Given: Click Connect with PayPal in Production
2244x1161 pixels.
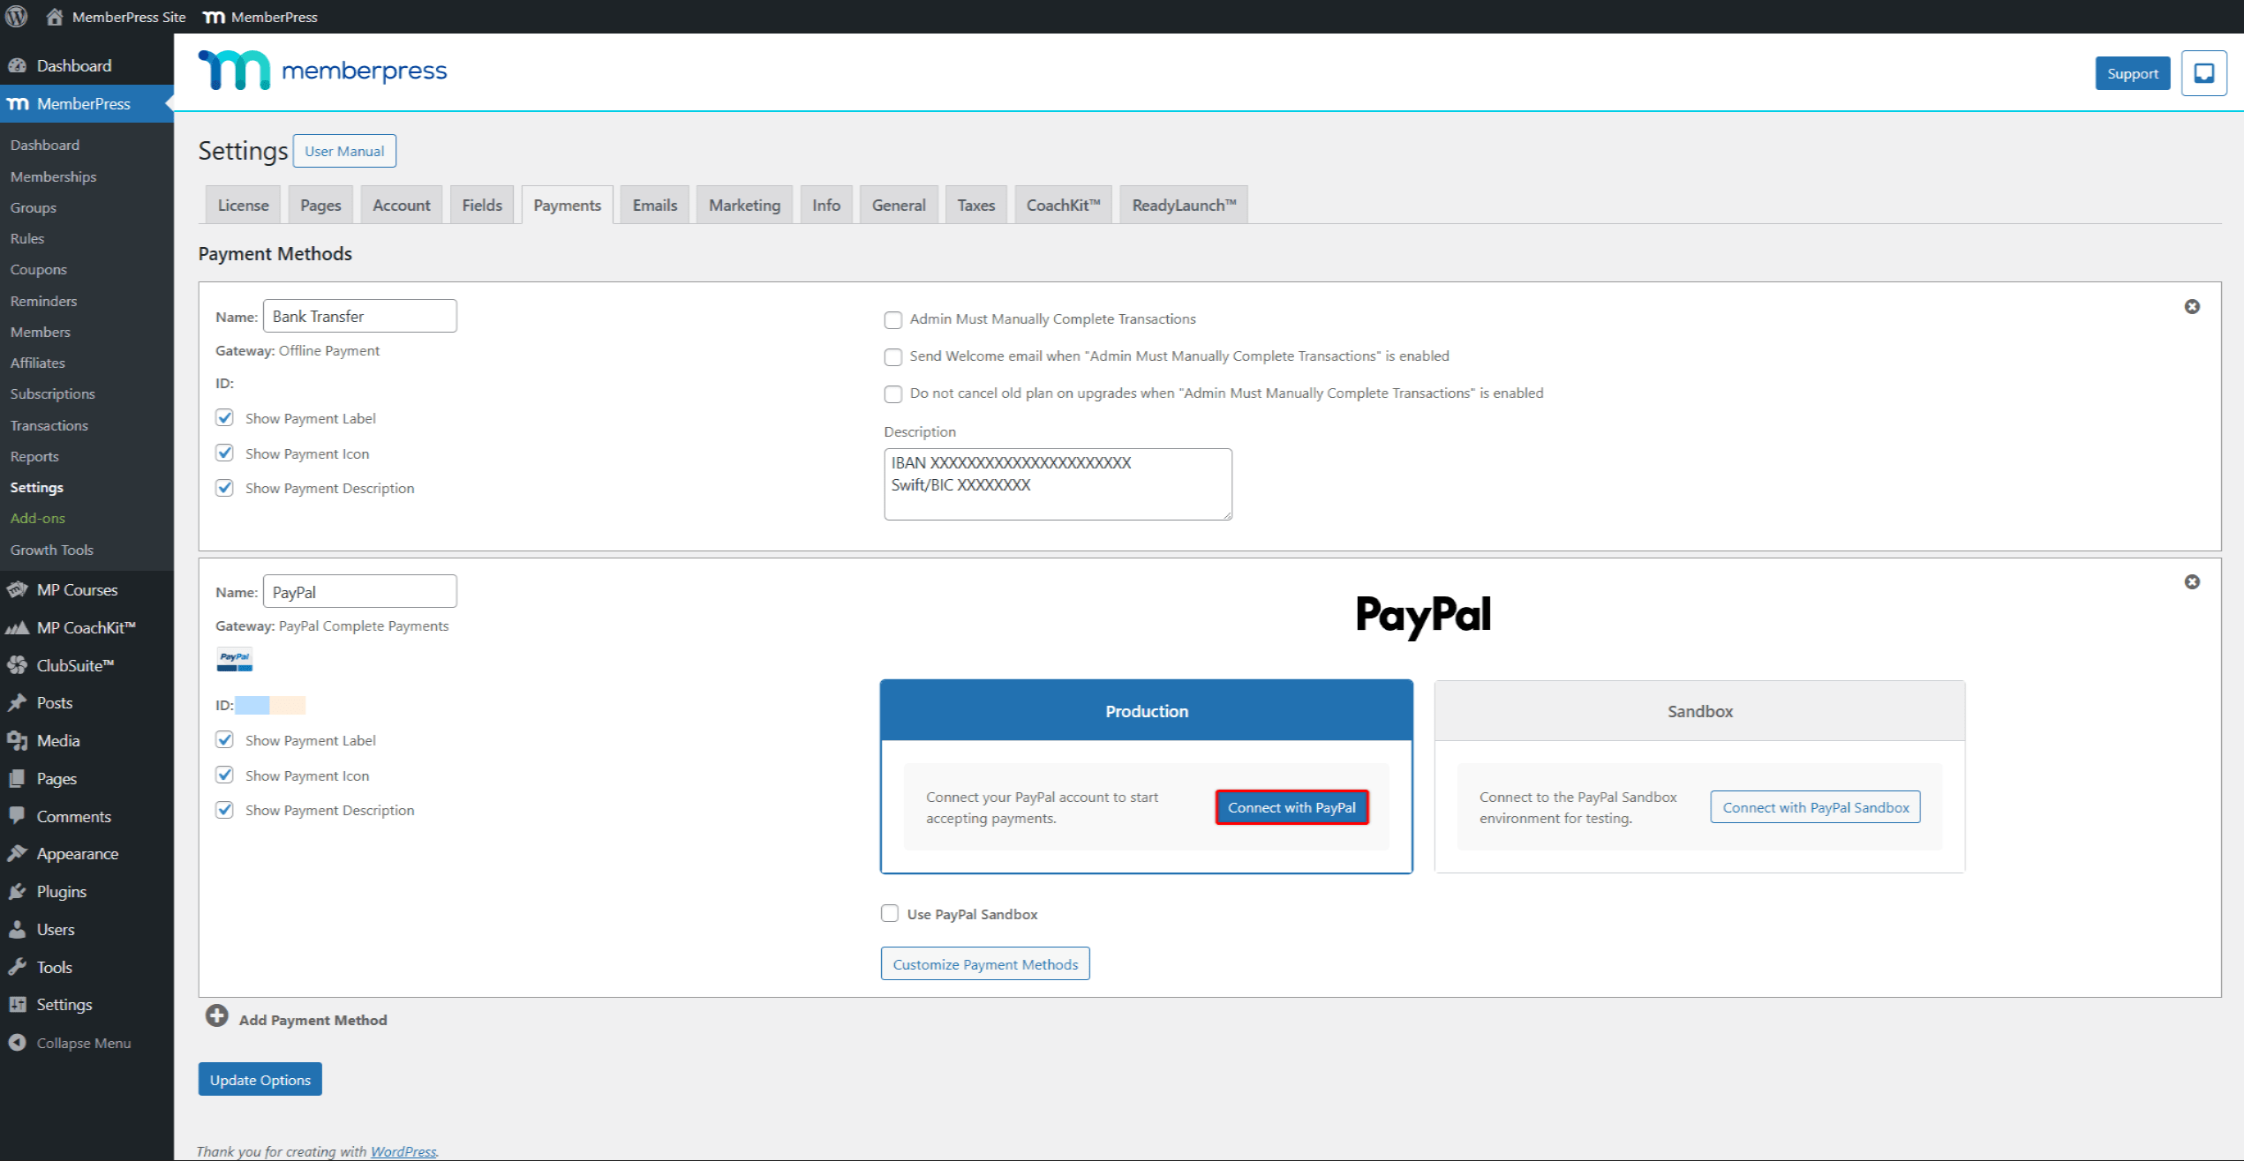Looking at the screenshot, I should 1291,806.
